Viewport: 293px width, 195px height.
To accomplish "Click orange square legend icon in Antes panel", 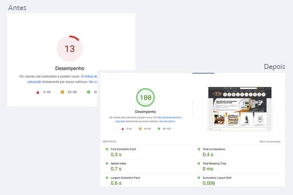I will tap(62, 92).
